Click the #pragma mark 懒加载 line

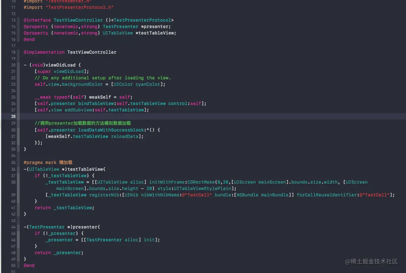pos(48,162)
